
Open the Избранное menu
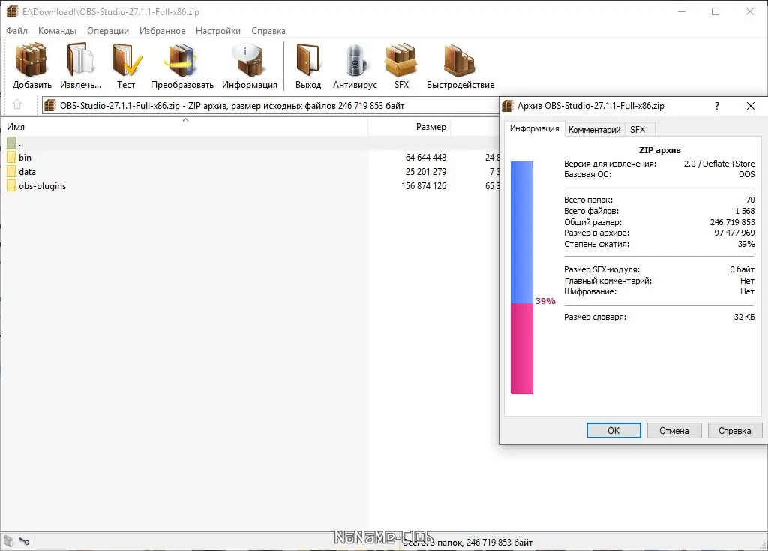[162, 30]
